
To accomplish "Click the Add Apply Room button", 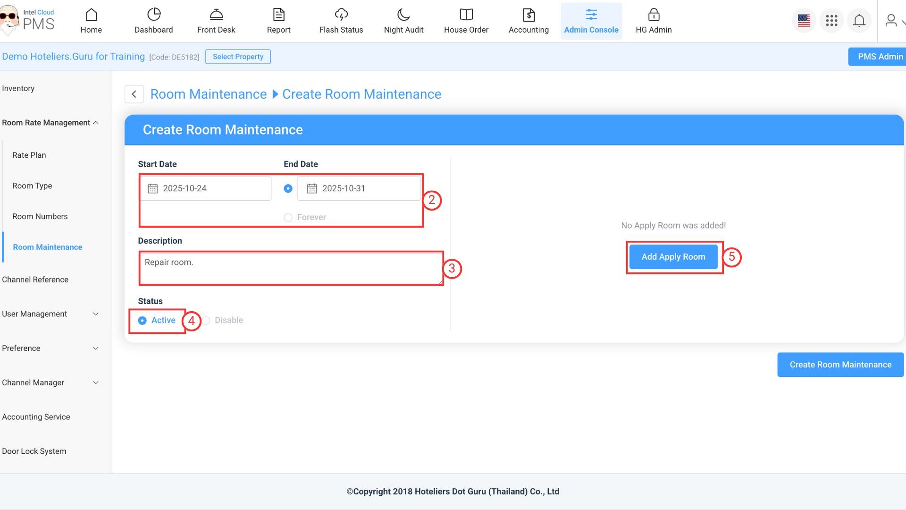I will click(673, 257).
